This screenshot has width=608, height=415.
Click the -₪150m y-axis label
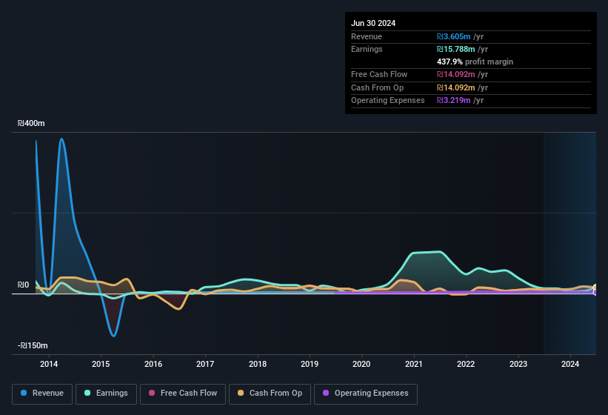(33, 345)
